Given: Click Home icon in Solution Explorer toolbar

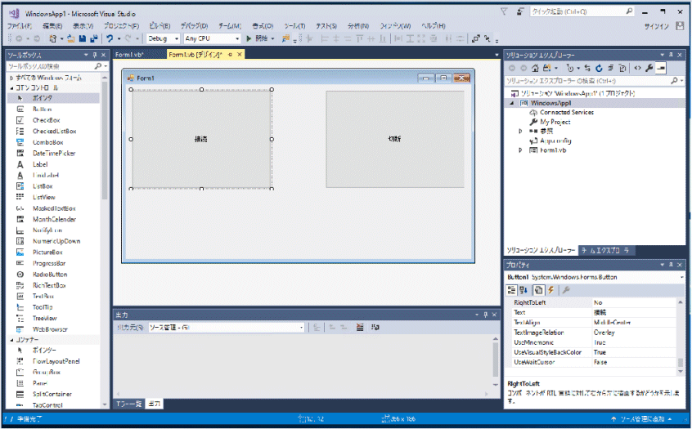Looking at the screenshot, I should 535,68.
